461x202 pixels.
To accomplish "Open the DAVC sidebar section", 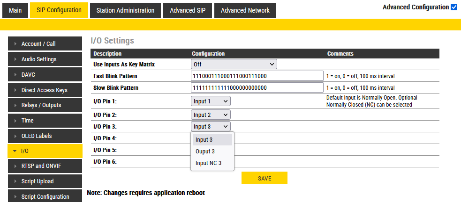I will point(45,75).
